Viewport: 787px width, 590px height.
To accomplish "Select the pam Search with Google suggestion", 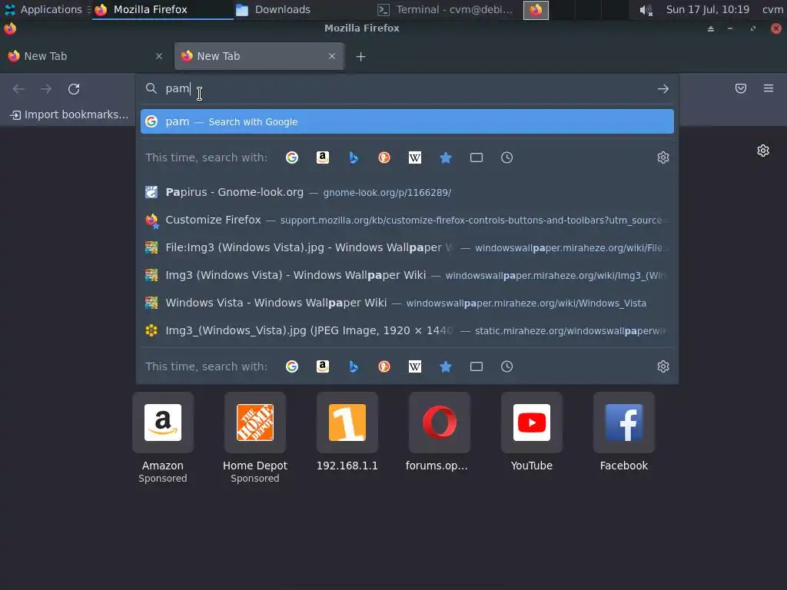I will (407, 121).
